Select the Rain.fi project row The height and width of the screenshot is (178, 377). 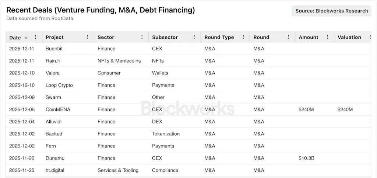point(53,61)
